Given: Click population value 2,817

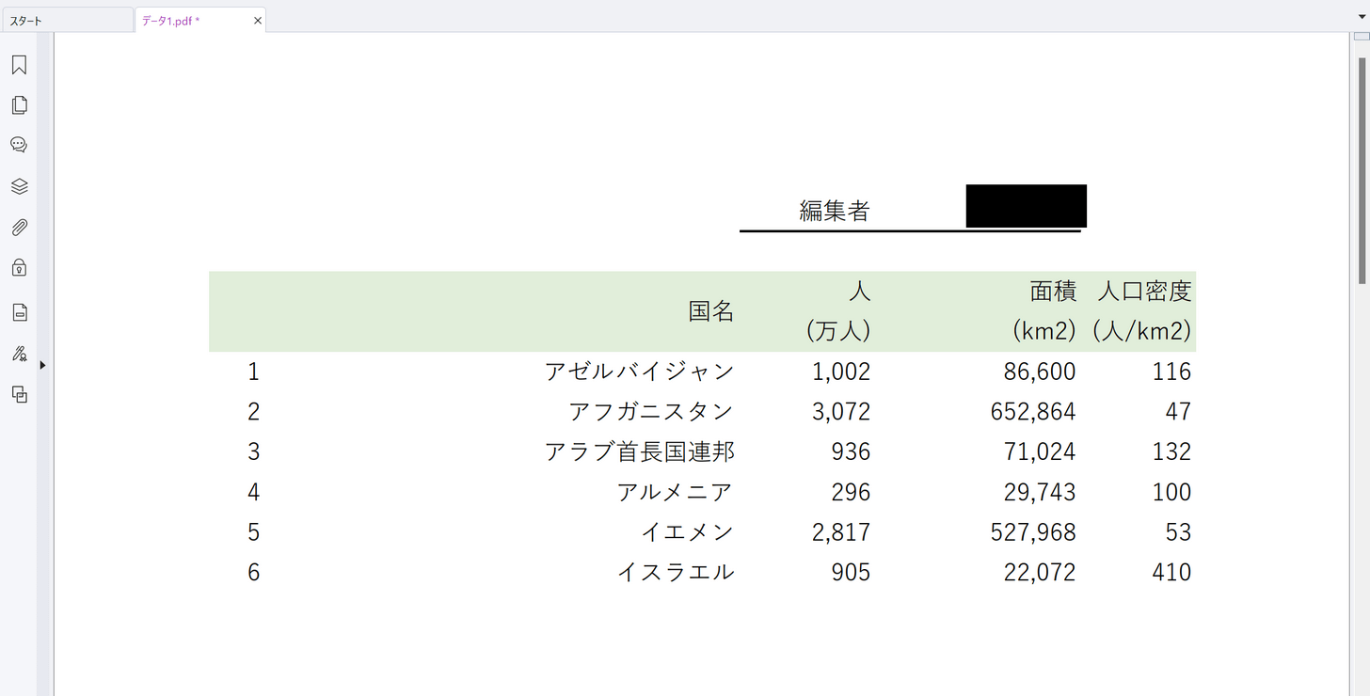Looking at the screenshot, I should pyautogui.click(x=841, y=532).
